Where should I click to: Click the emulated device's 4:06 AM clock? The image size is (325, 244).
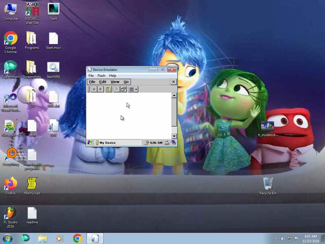tap(156, 143)
